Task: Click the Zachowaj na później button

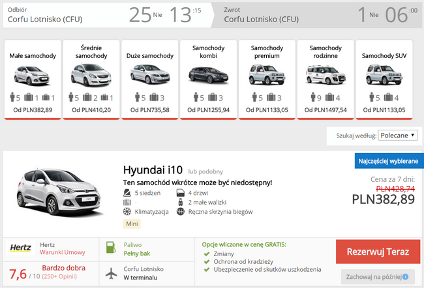Action: click(378, 277)
